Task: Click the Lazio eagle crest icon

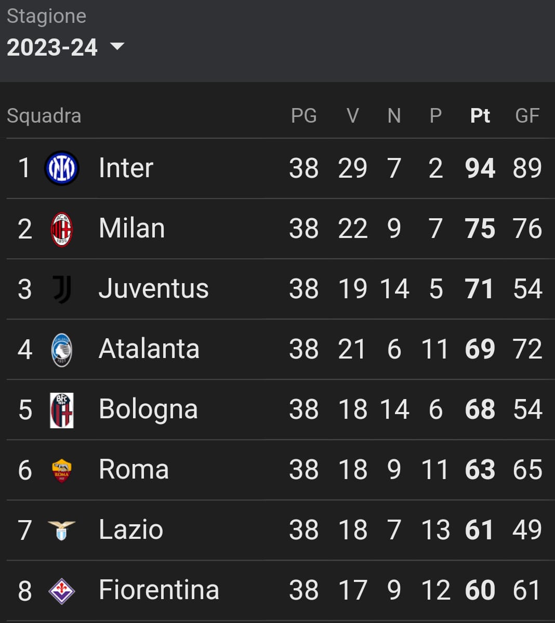Action: click(61, 531)
